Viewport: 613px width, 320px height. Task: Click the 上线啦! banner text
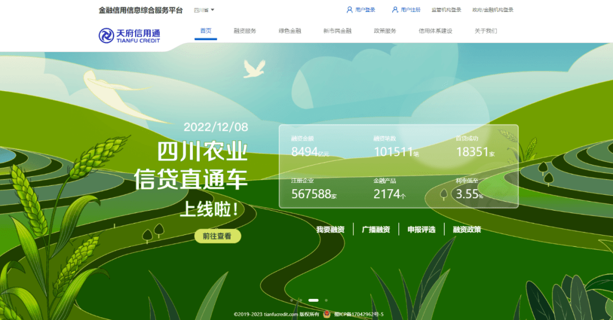pyautogui.click(x=209, y=210)
